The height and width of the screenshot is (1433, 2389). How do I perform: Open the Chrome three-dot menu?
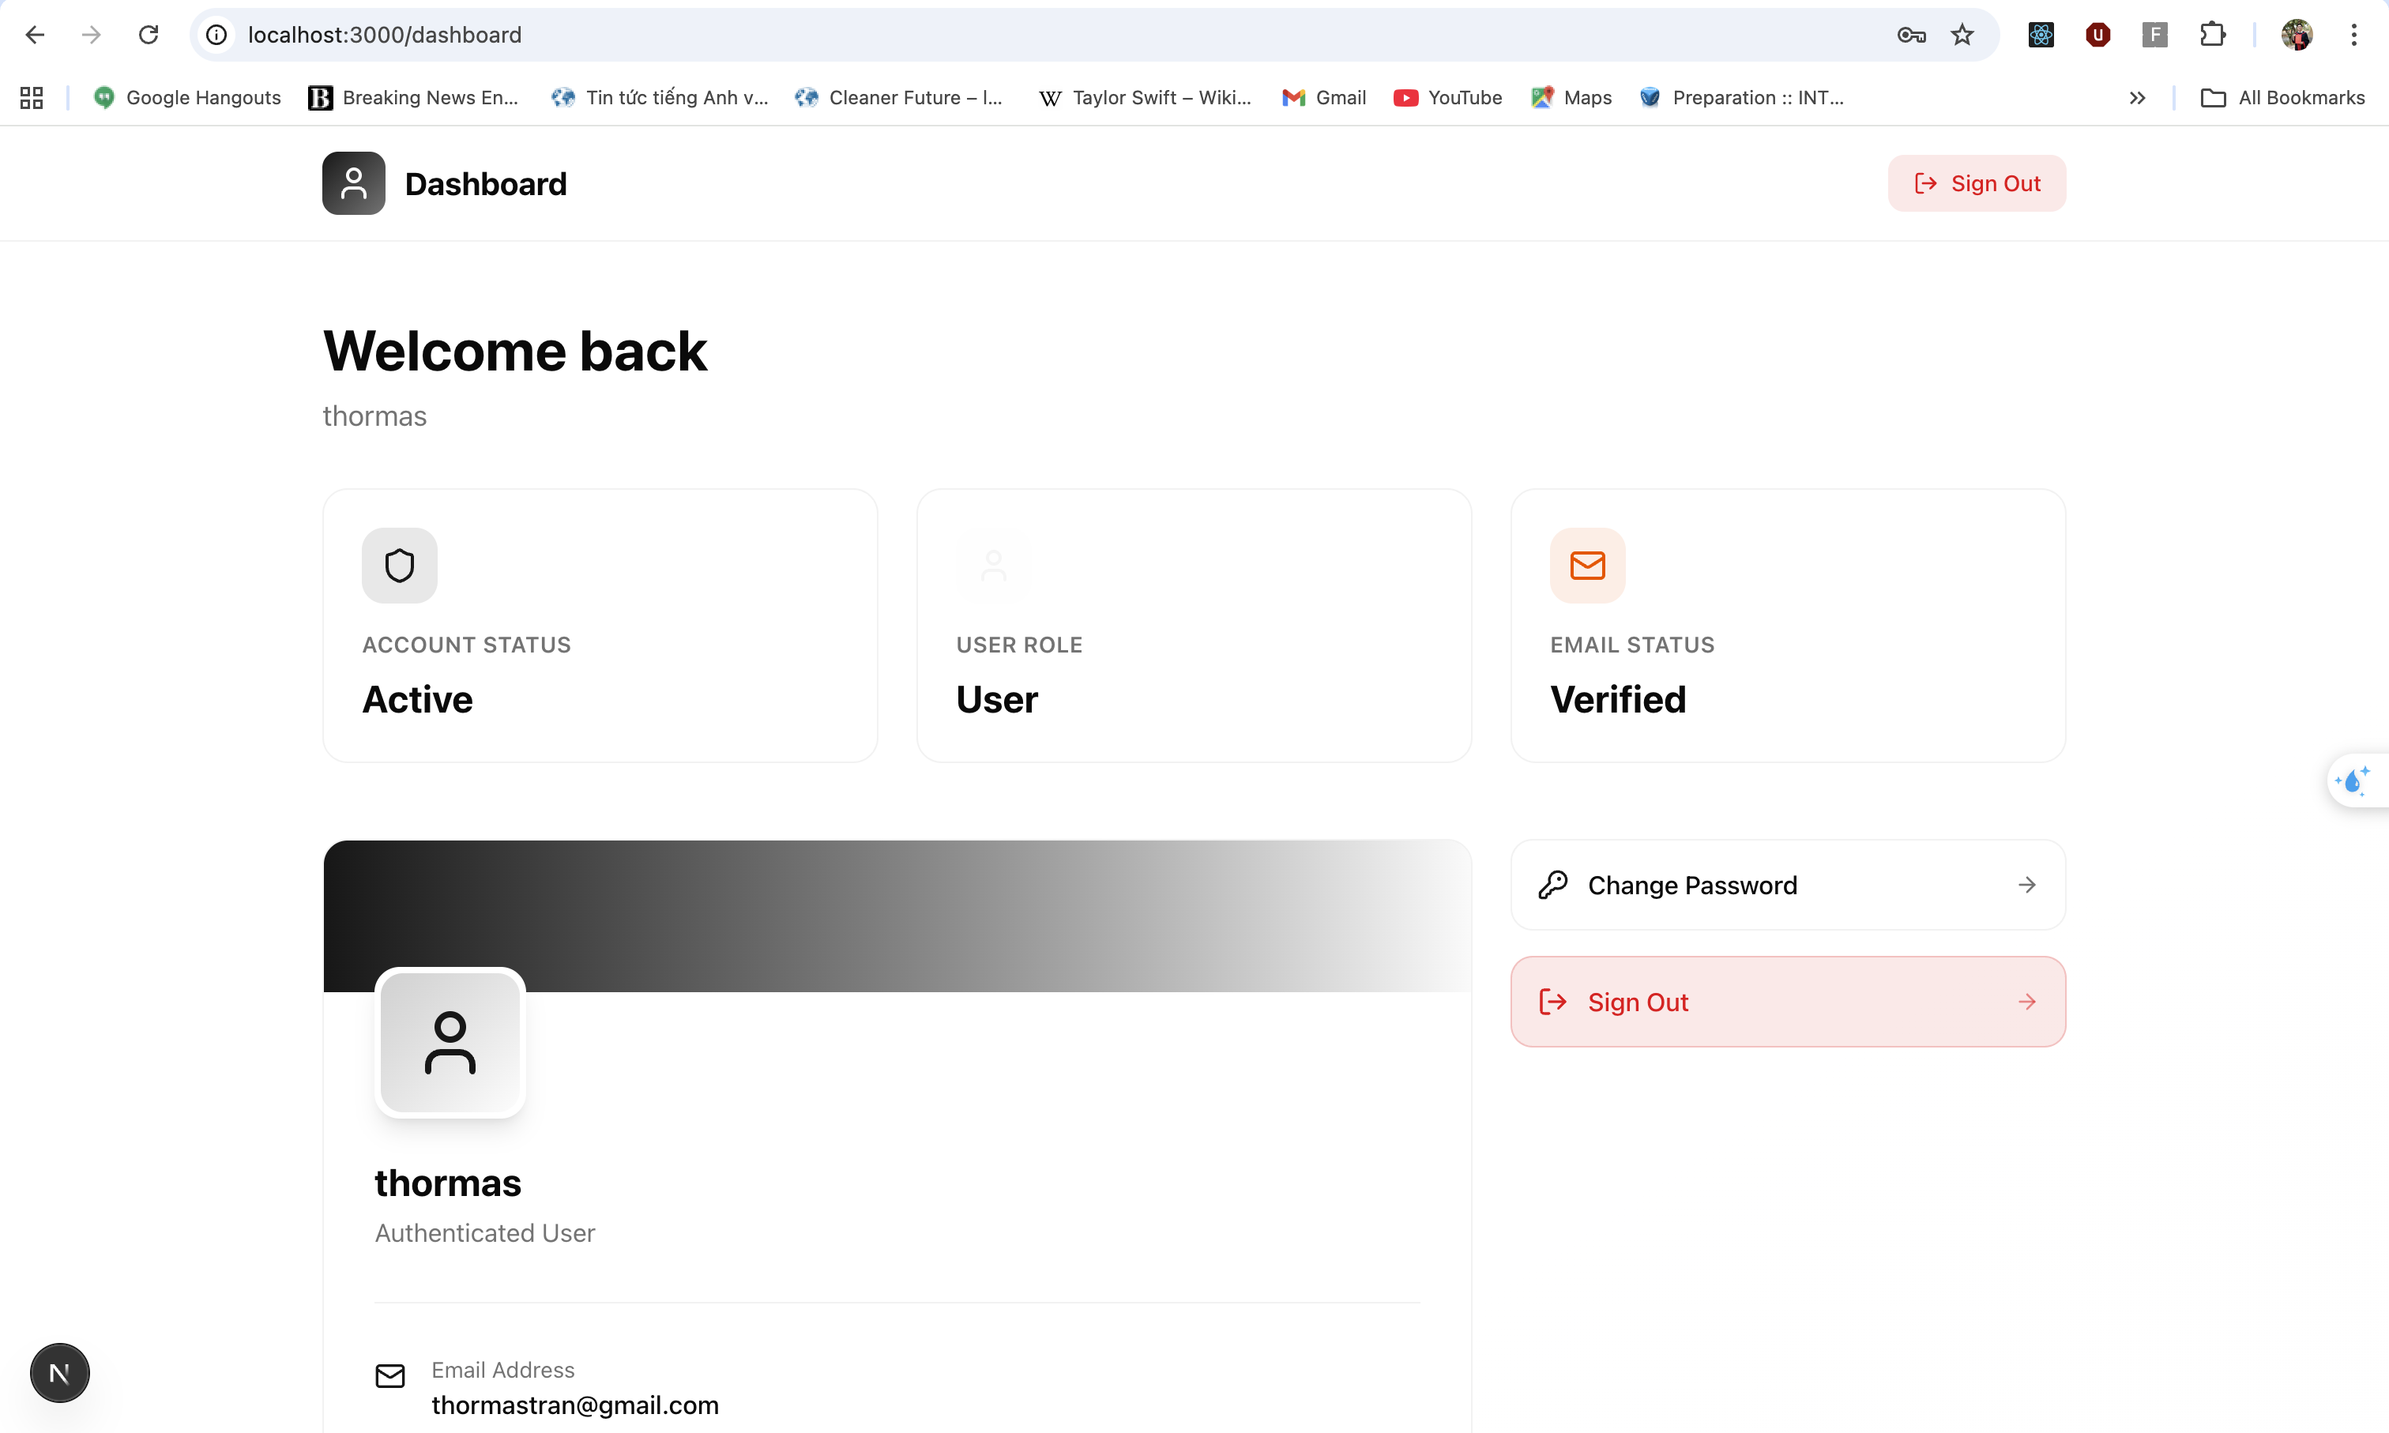coord(2354,35)
